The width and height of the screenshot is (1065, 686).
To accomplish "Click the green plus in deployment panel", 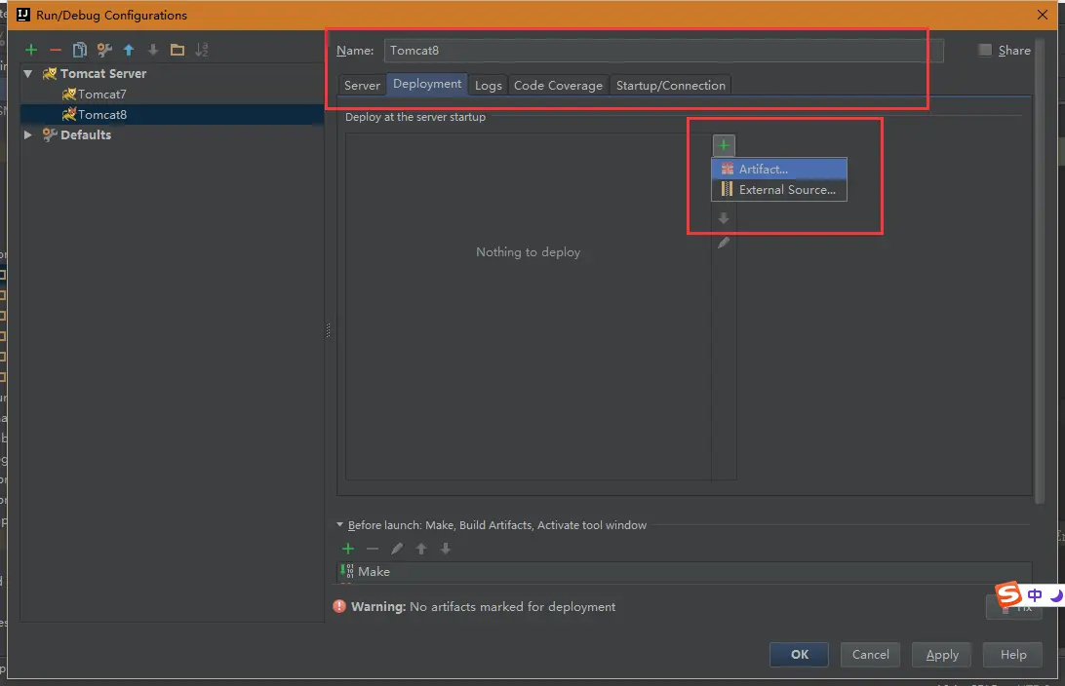I will pyautogui.click(x=724, y=145).
